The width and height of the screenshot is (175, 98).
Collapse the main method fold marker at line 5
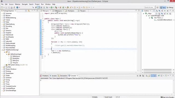[x=44, y=21]
